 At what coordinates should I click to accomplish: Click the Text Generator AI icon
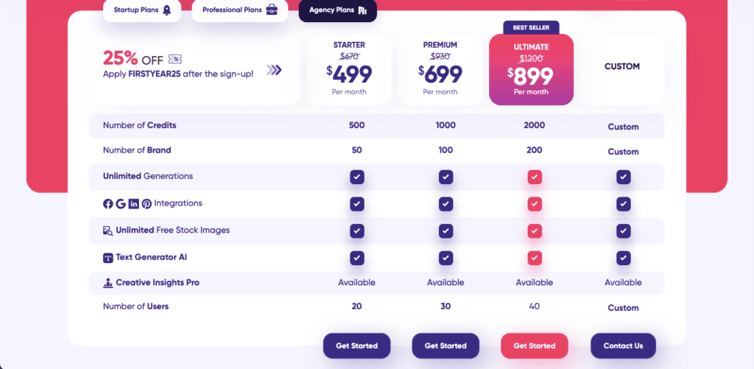point(108,258)
